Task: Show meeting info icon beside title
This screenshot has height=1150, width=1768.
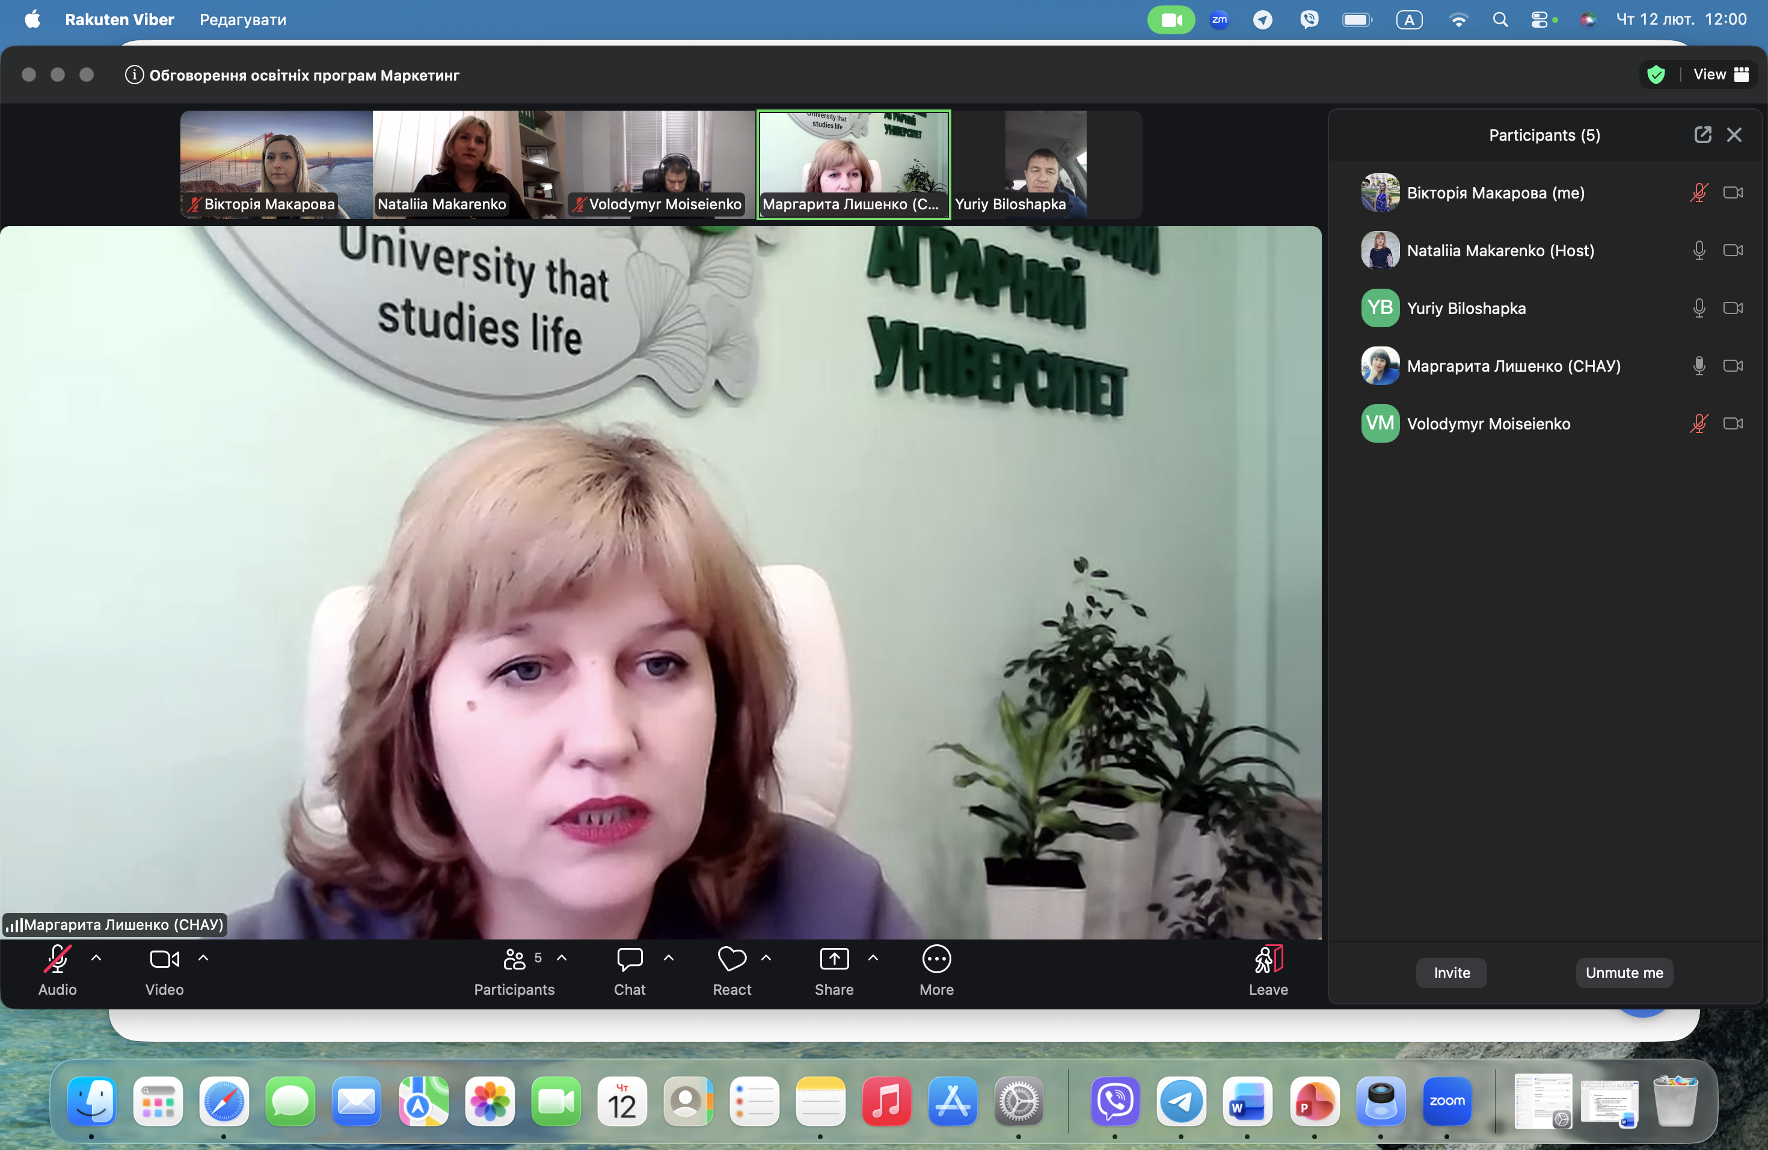Action: pos(134,75)
